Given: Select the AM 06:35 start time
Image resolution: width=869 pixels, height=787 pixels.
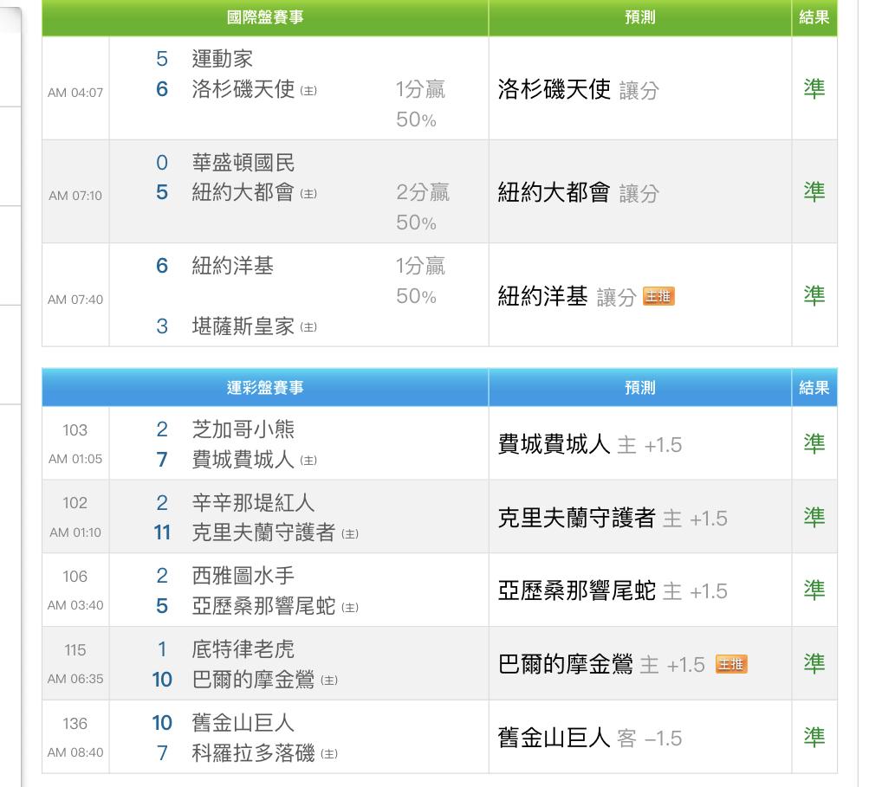Looking at the screenshot, I should pyautogui.click(x=75, y=679).
